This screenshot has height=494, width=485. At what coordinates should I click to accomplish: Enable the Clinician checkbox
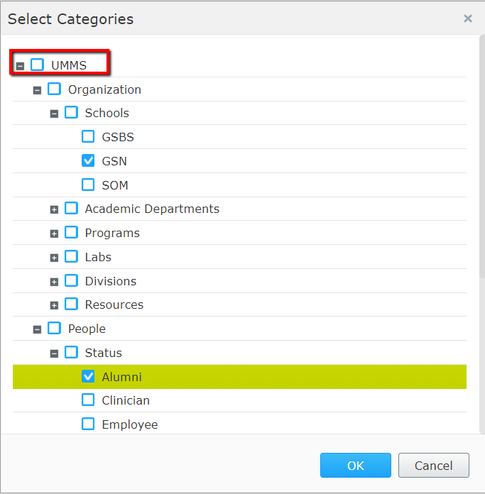coord(88,400)
